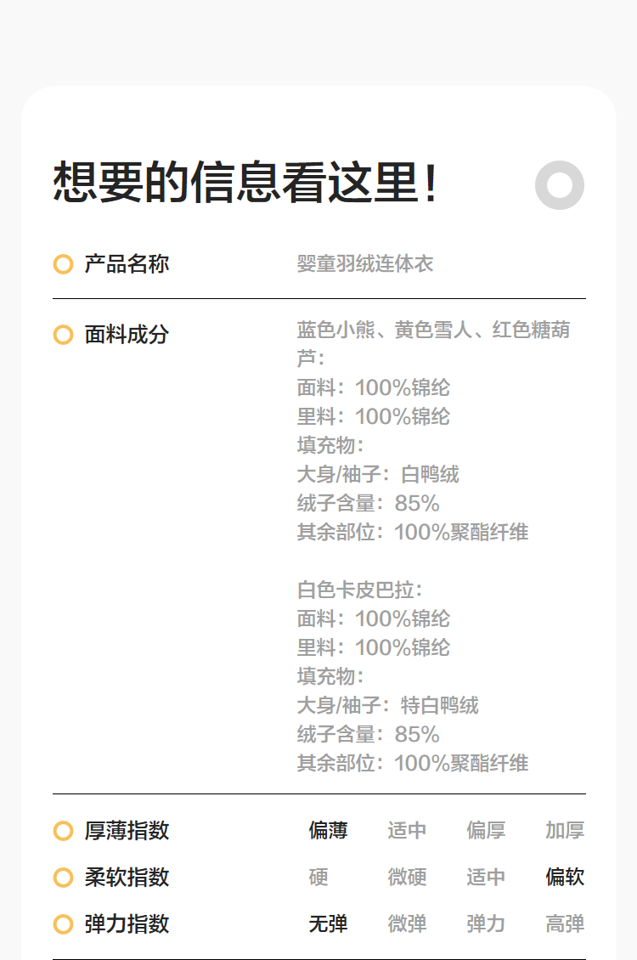The image size is (637, 960).
Task: Click the yellow circle next to 厚薄指数
Action: pos(63,831)
